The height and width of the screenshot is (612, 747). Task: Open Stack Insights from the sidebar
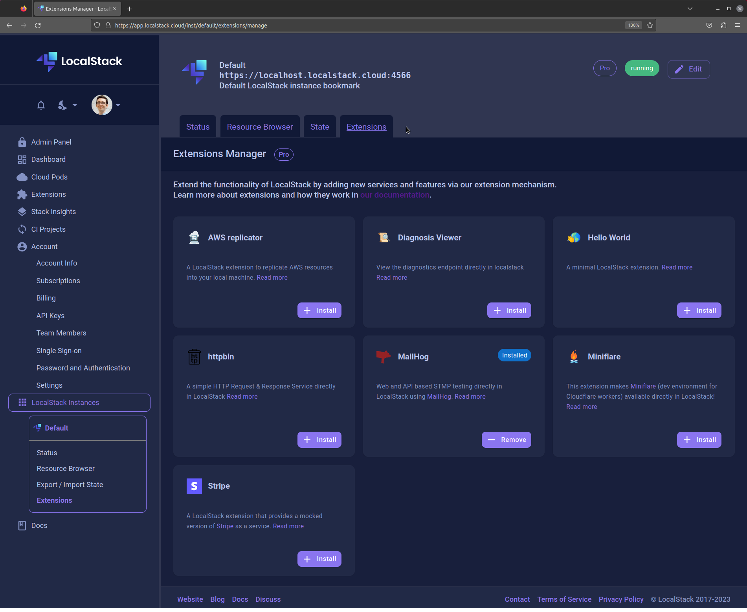(x=53, y=211)
